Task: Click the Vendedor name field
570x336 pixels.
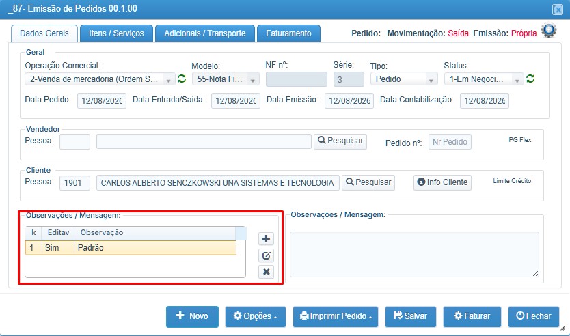Action: click(x=204, y=141)
